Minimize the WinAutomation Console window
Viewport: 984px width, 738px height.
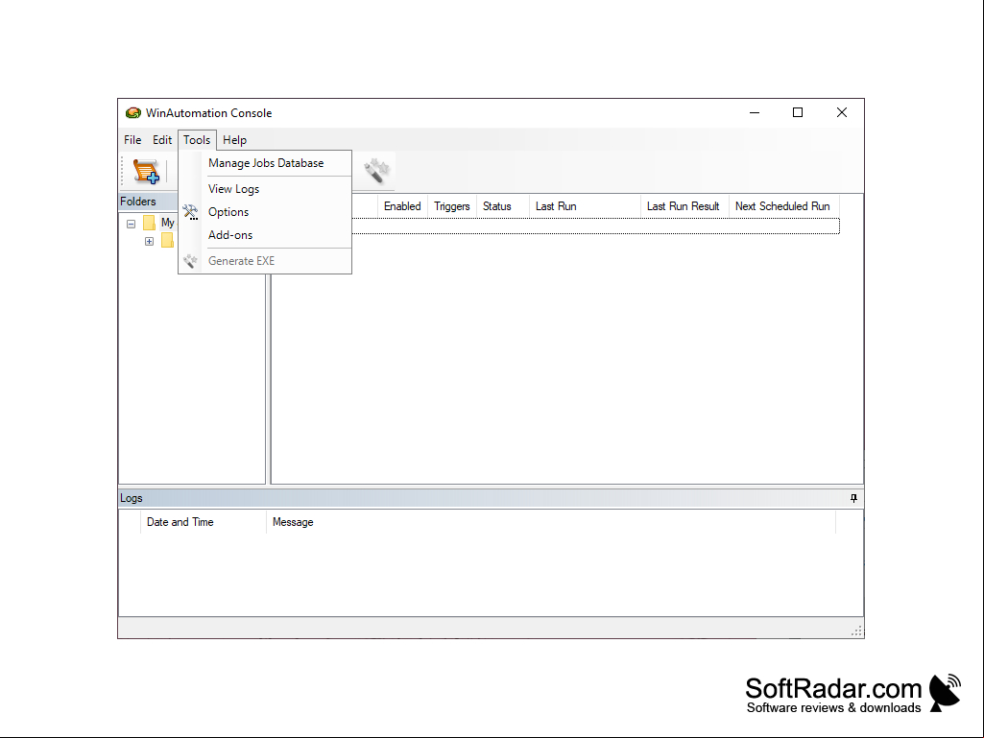[755, 112]
